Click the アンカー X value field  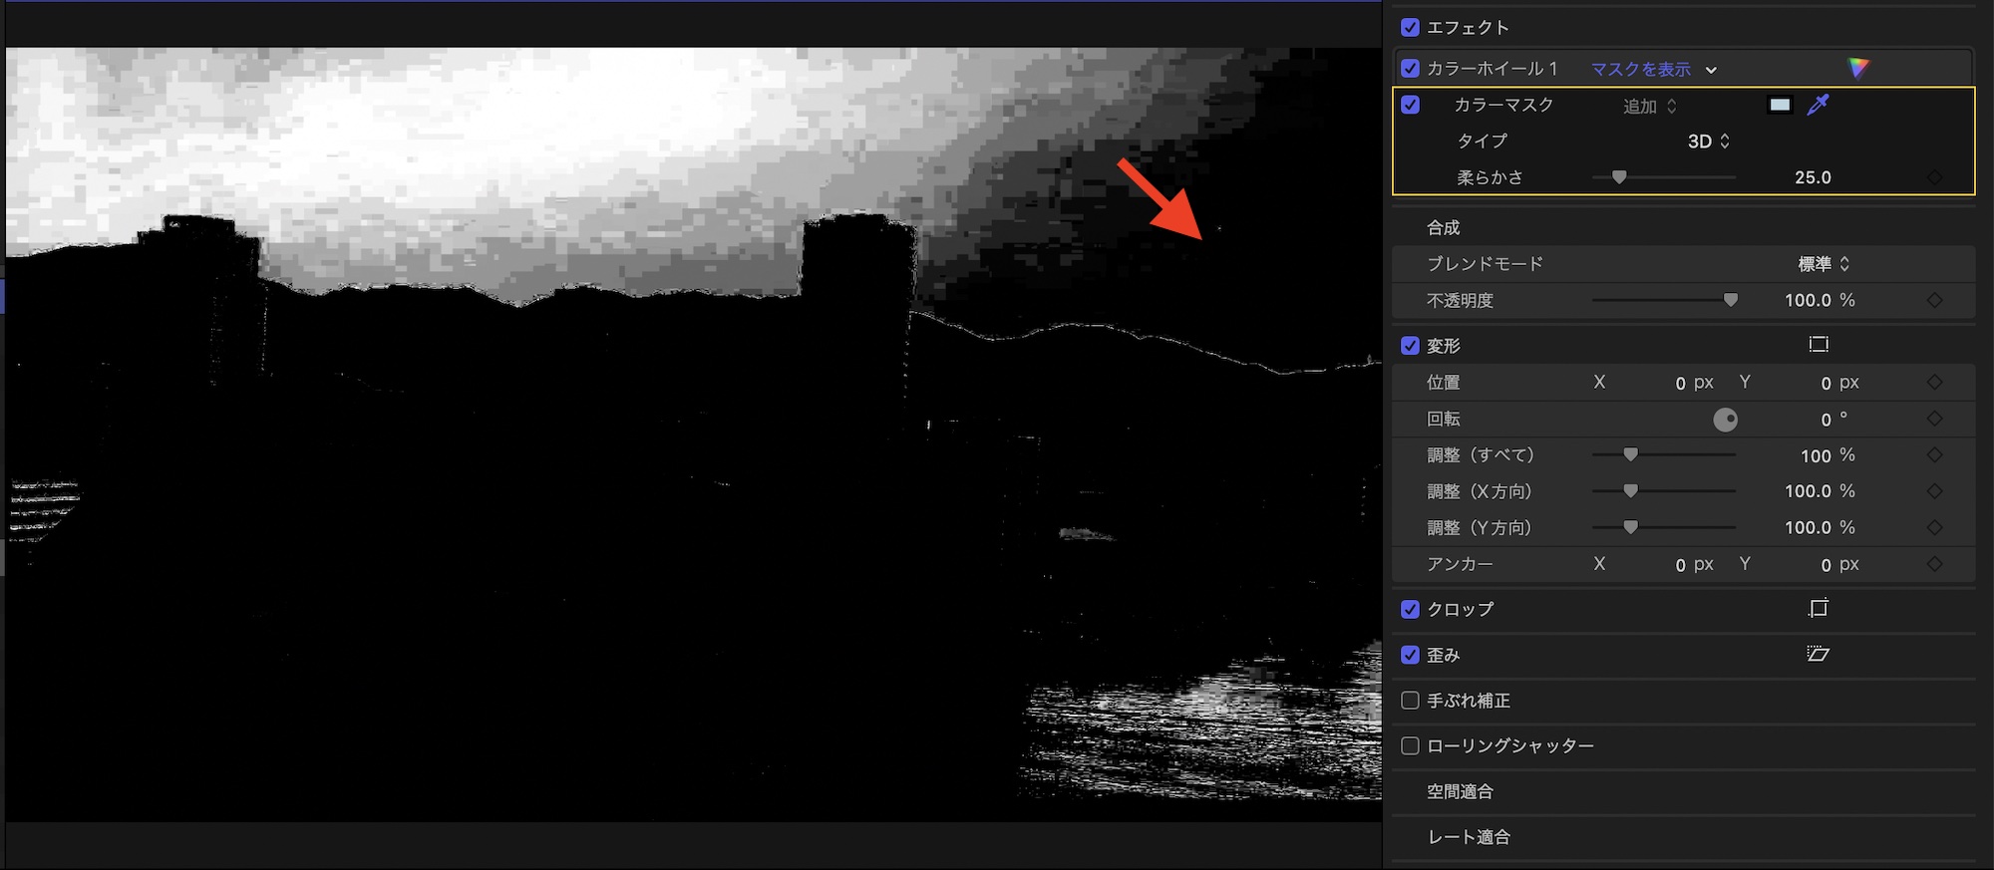point(1694,564)
